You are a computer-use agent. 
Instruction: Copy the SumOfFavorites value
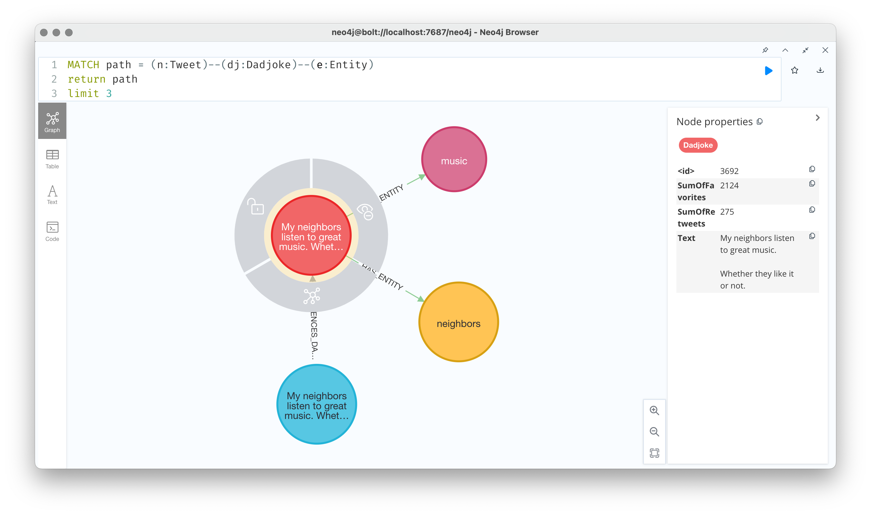pyautogui.click(x=812, y=184)
